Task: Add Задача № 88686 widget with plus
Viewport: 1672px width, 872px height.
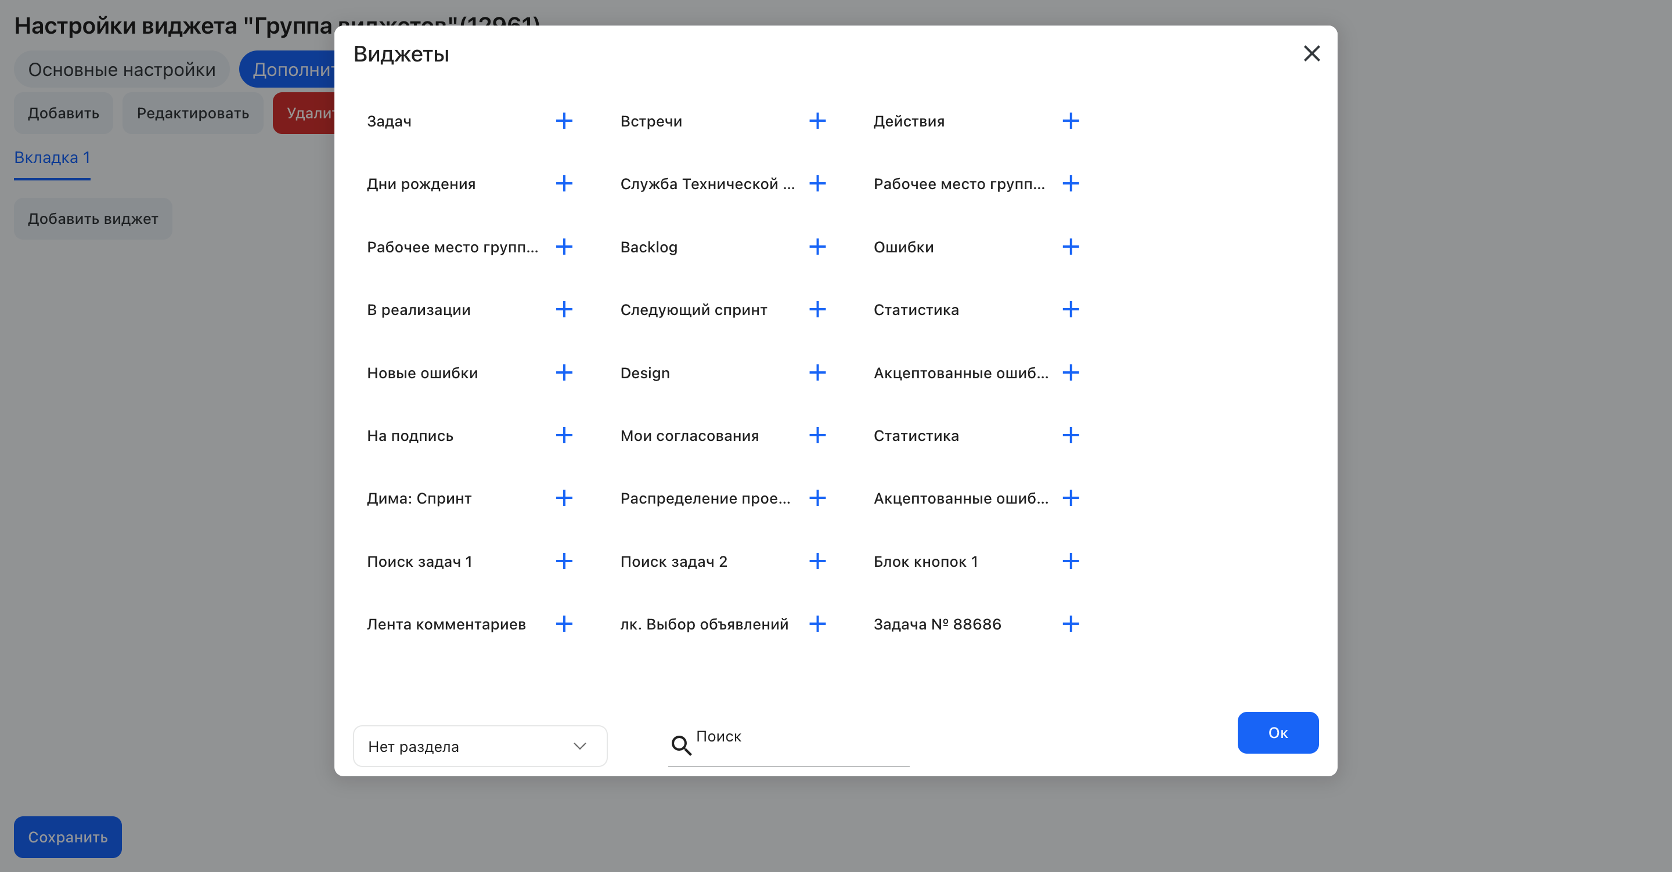Action: click(1071, 624)
